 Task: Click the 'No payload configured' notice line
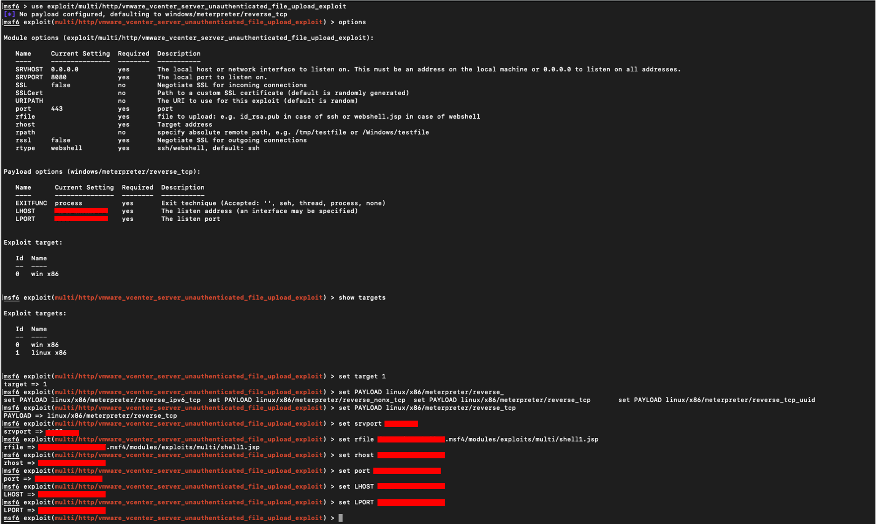145,14
